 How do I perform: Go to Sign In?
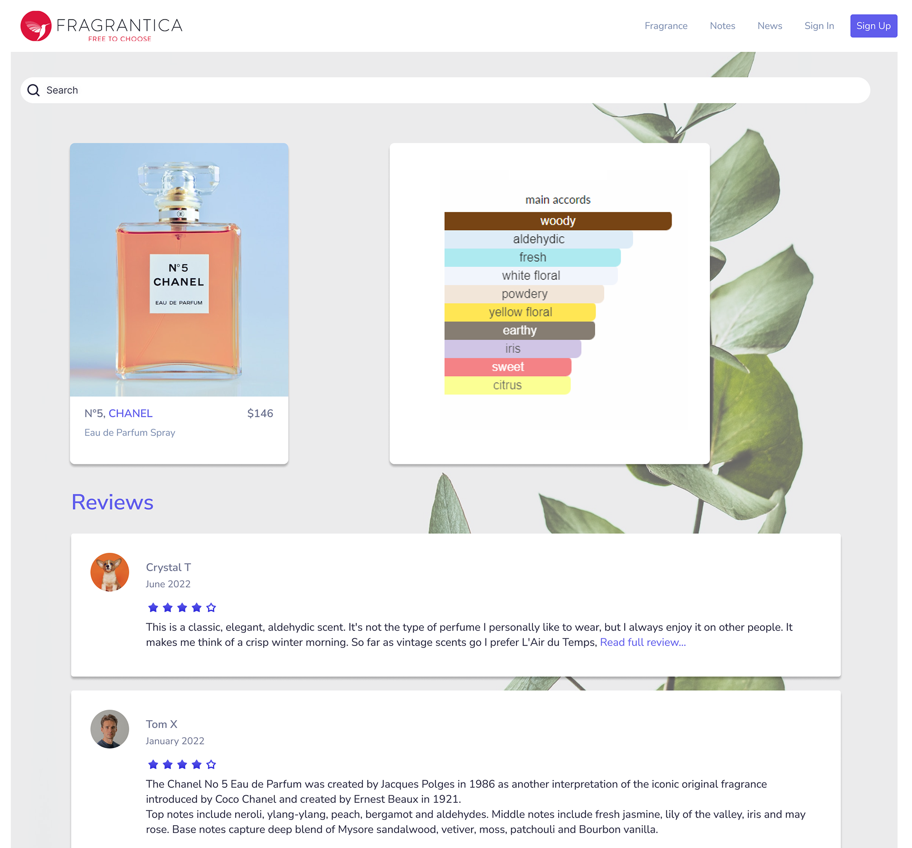pos(819,26)
